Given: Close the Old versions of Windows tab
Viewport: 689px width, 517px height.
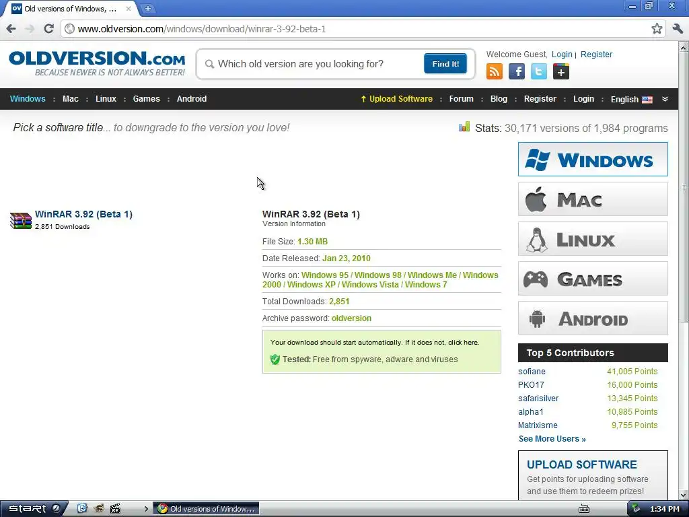Looking at the screenshot, I should click(x=129, y=8).
